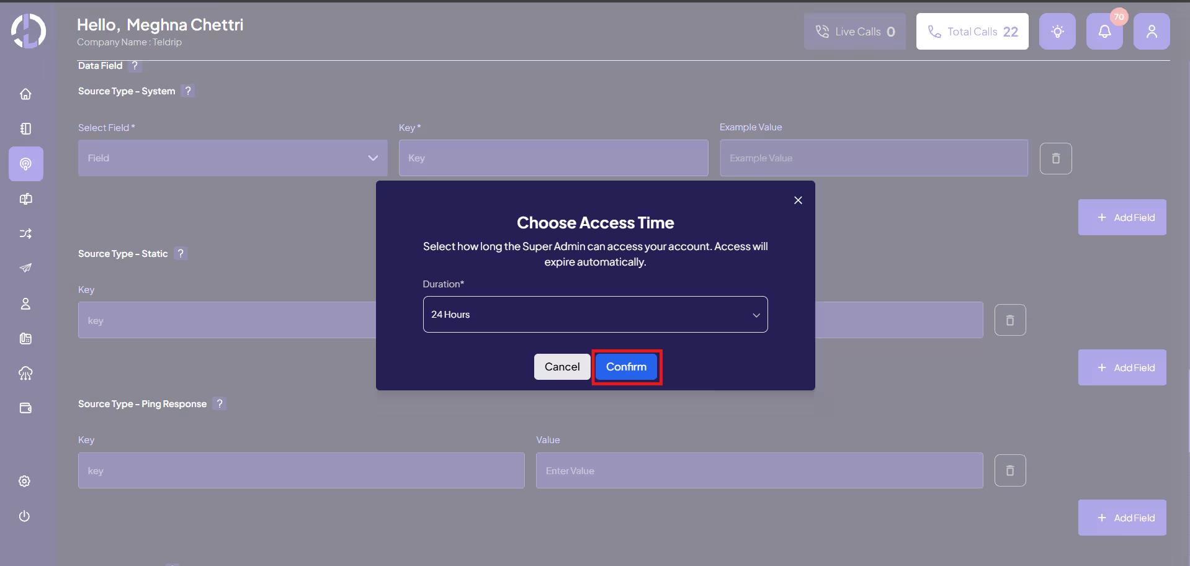
Task: Add field under Source Type Ping Response
Action: click(1122, 518)
